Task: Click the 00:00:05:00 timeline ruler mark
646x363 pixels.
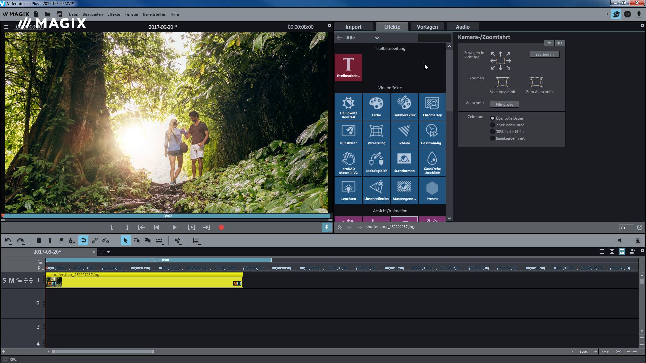Action: pos(197,268)
